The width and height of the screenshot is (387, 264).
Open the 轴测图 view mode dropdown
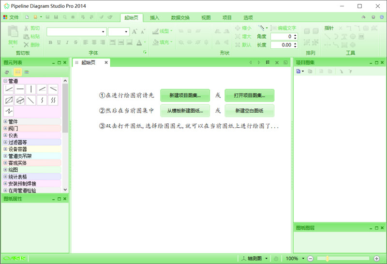(x=267, y=259)
